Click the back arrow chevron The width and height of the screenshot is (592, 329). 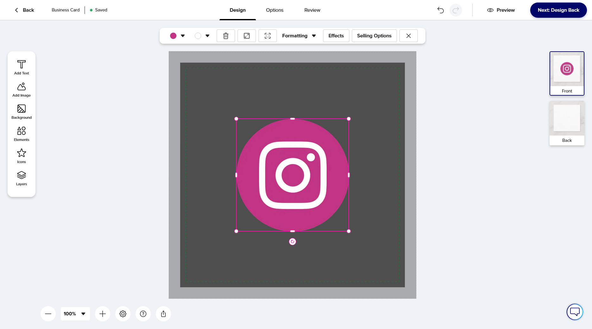16,10
